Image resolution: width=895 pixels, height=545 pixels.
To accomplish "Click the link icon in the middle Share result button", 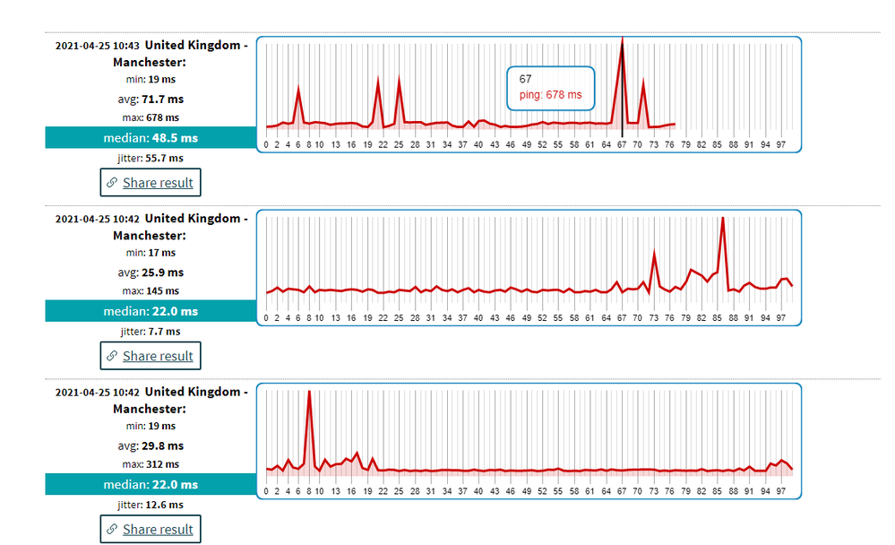I will click(112, 356).
